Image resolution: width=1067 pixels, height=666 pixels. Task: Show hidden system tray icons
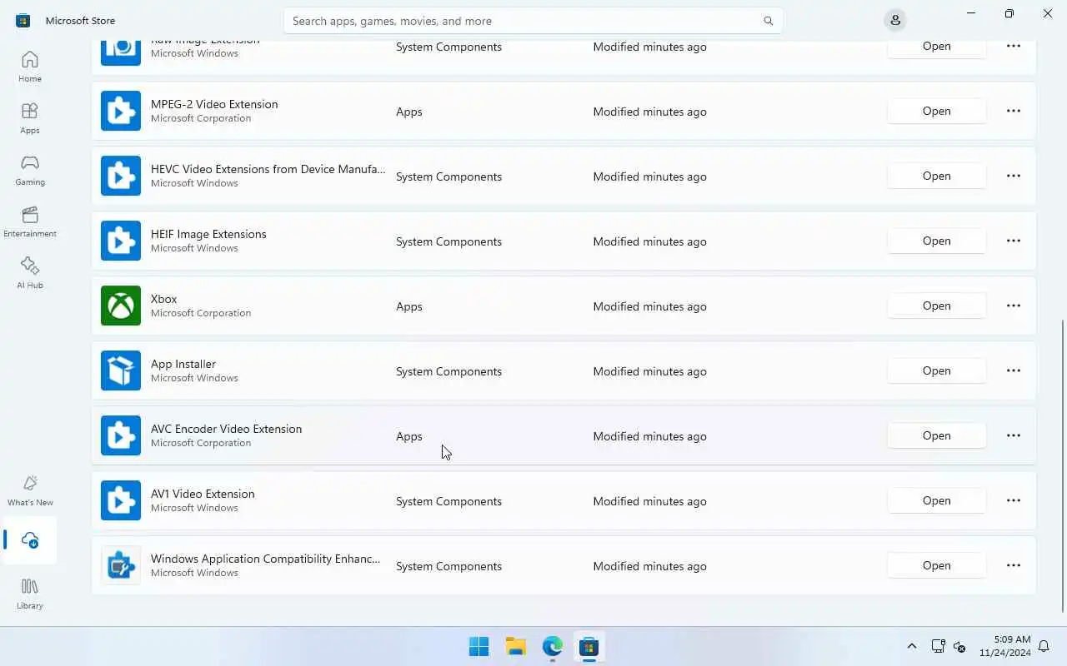tap(911, 646)
